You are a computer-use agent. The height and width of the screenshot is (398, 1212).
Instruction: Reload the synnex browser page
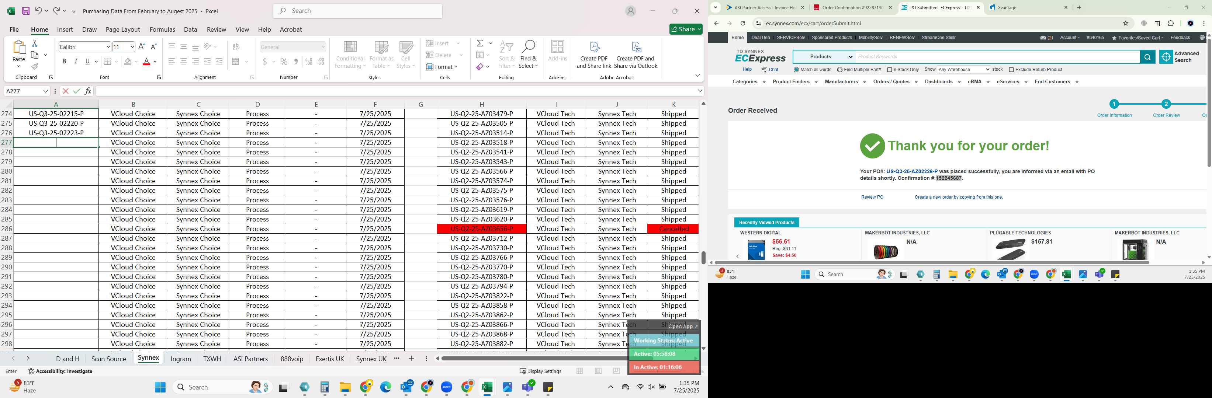[x=742, y=23]
